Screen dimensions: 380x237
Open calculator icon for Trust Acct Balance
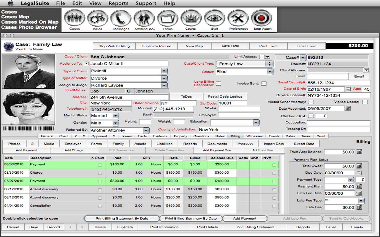[359, 152]
